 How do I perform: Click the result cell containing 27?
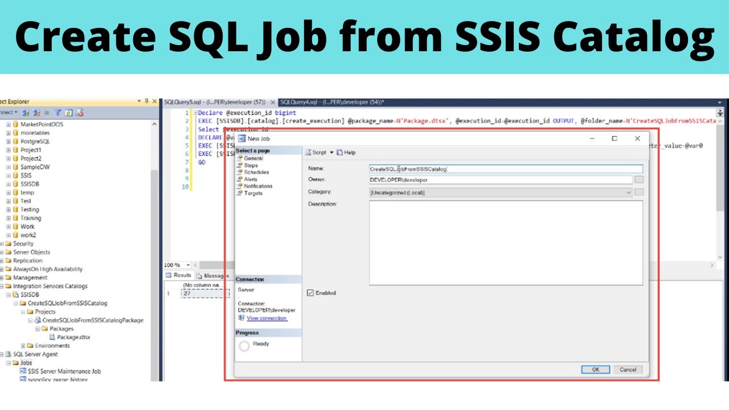206,293
